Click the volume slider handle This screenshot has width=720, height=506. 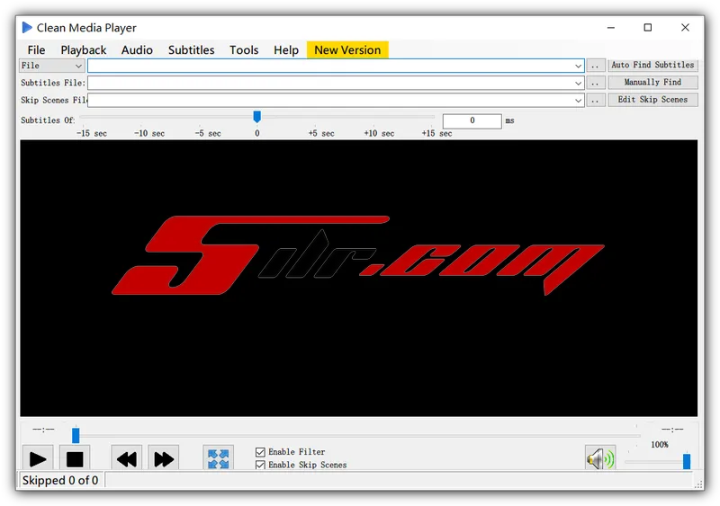pos(687,461)
